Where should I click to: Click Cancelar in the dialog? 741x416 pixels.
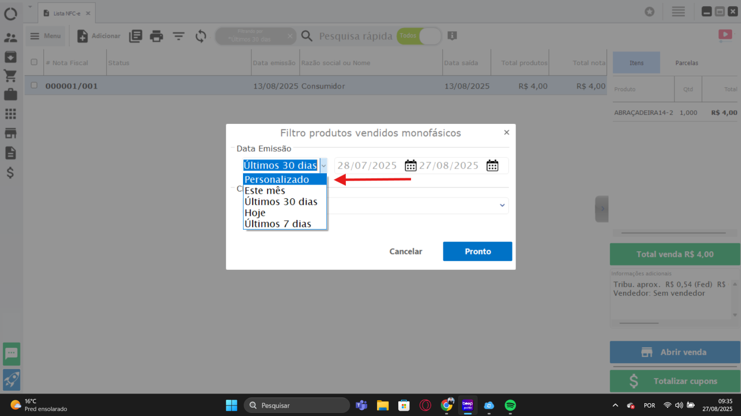405,251
